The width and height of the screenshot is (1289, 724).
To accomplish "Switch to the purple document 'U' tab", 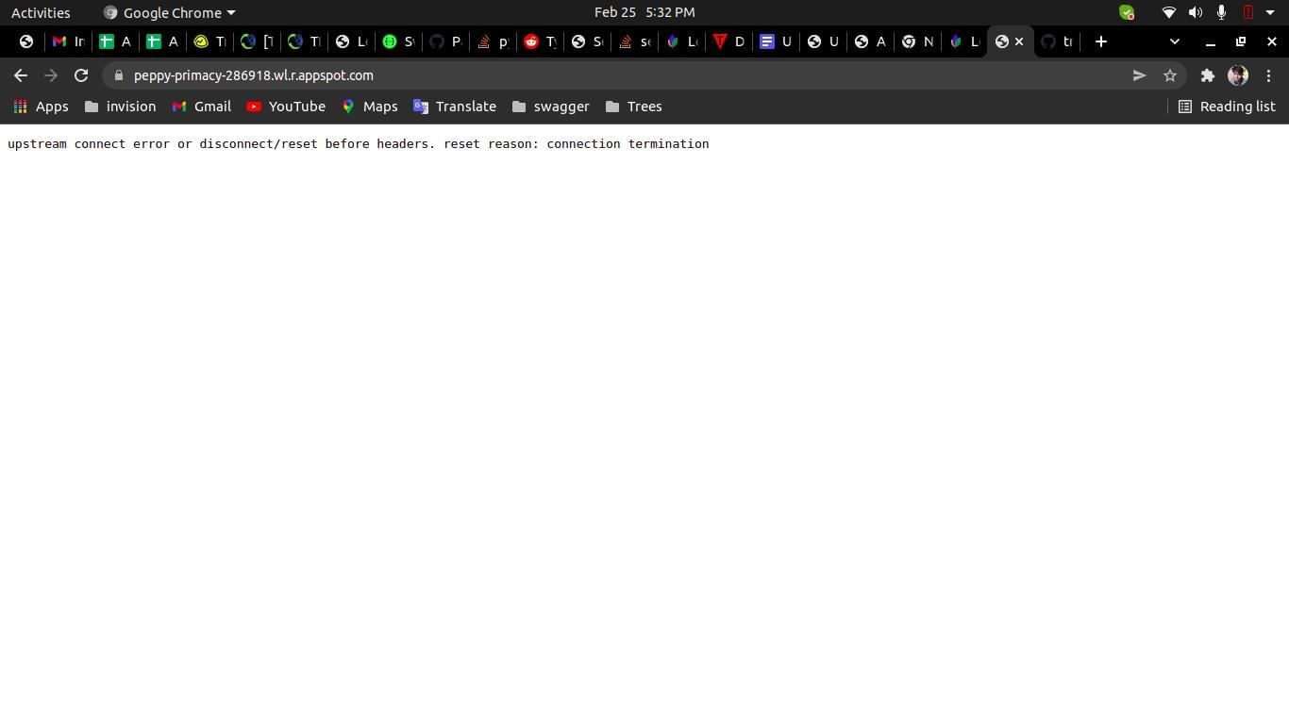I will [776, 41].
